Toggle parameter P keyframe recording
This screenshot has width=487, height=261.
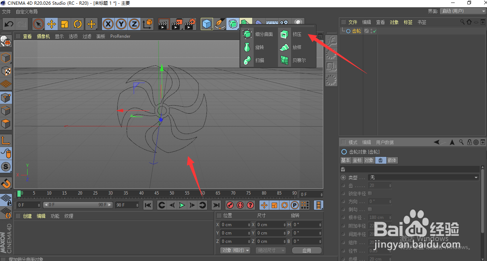click(x=295, y=205)
